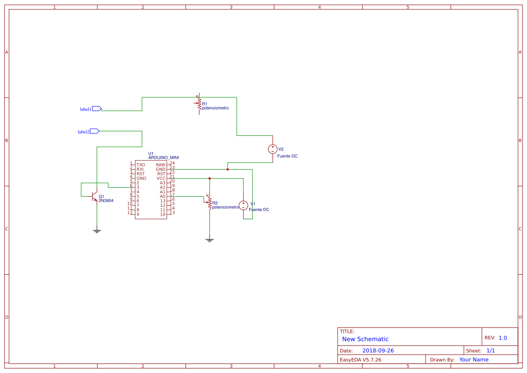Select the R1 potentiometer symbol

(x=199, y=104)
